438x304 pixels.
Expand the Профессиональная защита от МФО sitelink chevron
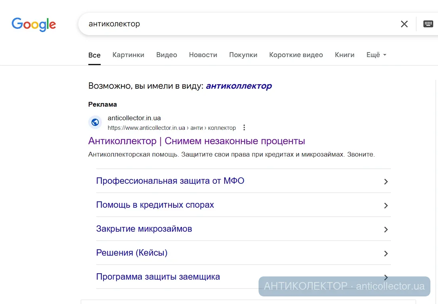(386, 181)
